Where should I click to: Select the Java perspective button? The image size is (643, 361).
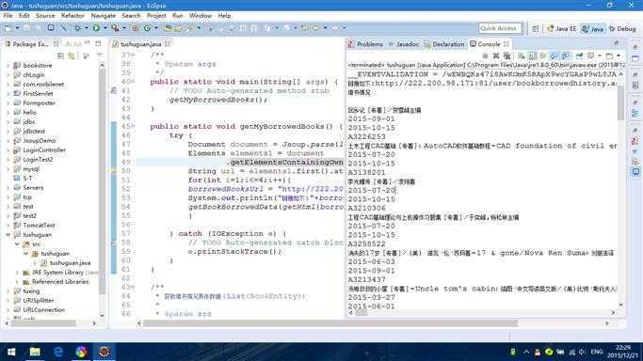pos(593,28)
